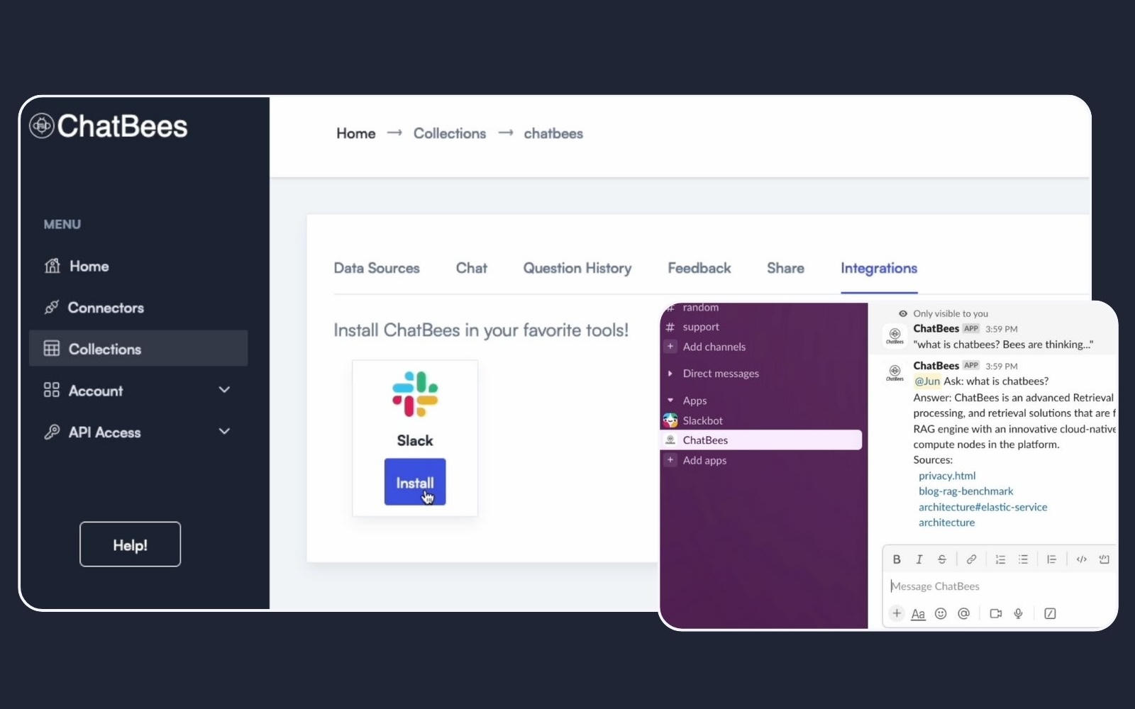Click the Help! button
This screenshot has height=709, width=1135.
(130, 545)
